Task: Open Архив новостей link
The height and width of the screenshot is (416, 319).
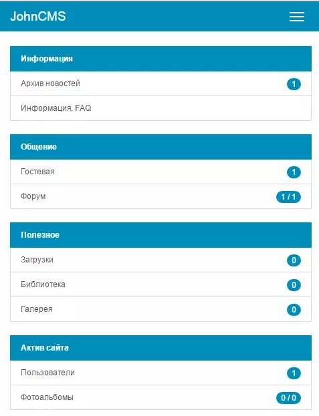Action: pyautogui.click(x=161, y=83)
